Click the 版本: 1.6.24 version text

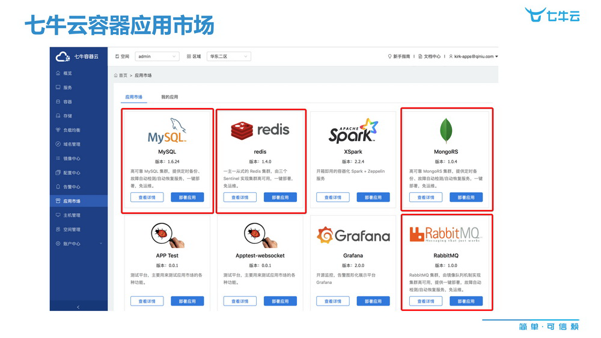coord(167,161)
